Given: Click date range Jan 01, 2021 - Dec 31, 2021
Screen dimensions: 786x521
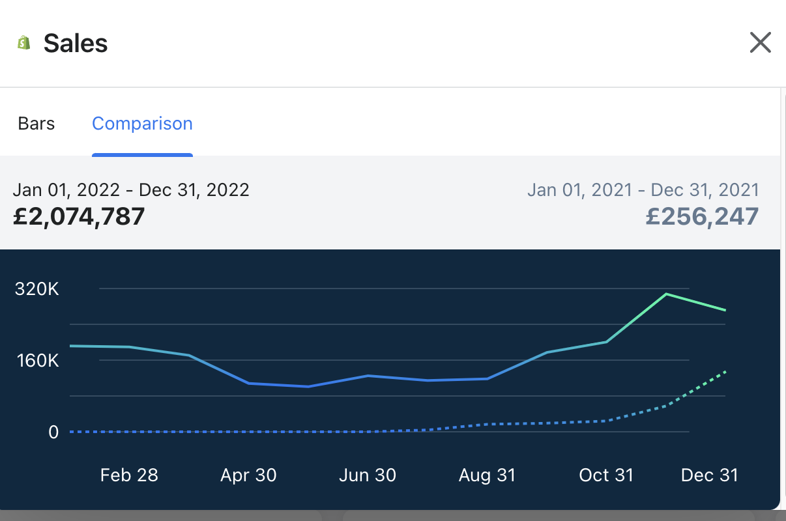Looking at the screenshot, I should (x=643, y=190).
